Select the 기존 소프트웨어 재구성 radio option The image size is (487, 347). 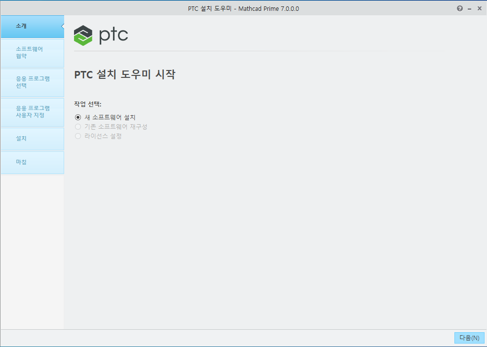(78, 127)
